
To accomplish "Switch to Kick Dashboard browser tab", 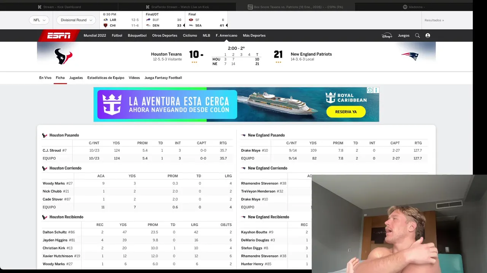I will tap(59, 7).
